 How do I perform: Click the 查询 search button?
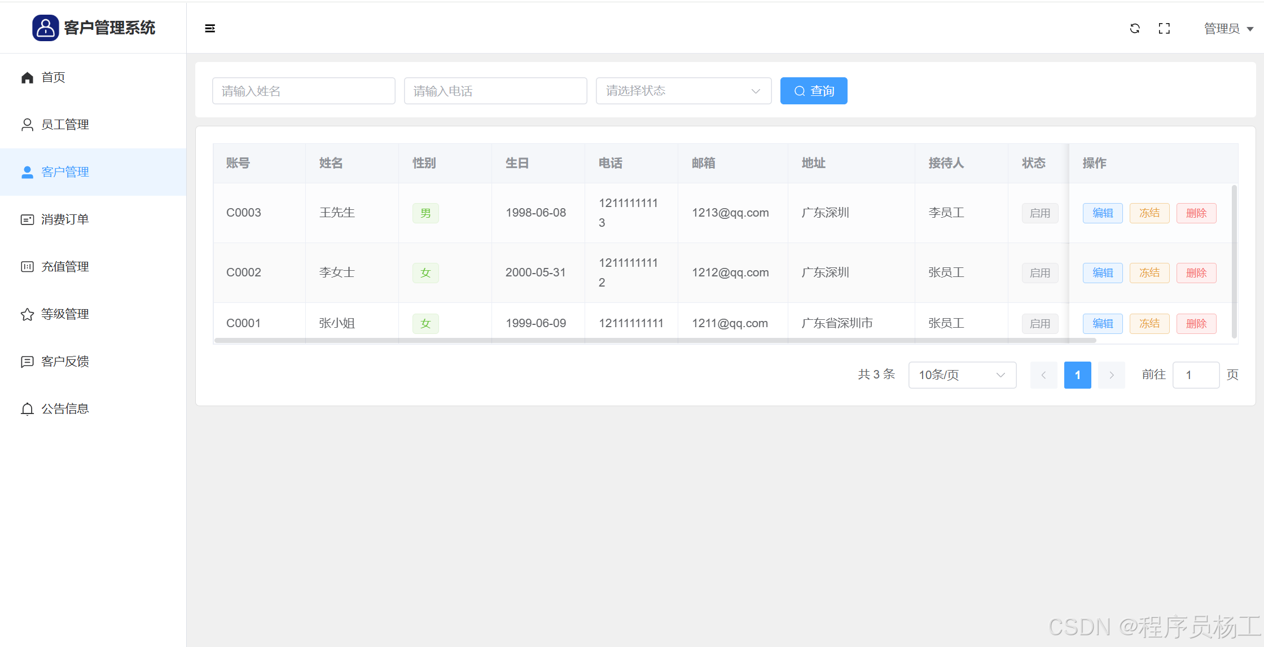(x=813, y=91)
